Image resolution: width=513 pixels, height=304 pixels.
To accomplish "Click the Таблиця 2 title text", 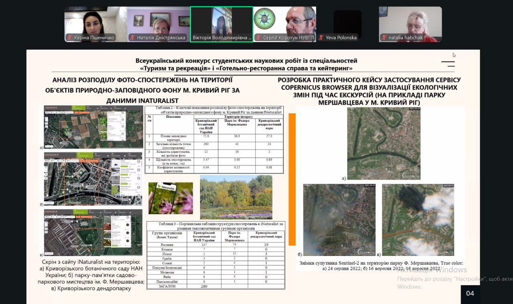I will [x=214, y=110].
